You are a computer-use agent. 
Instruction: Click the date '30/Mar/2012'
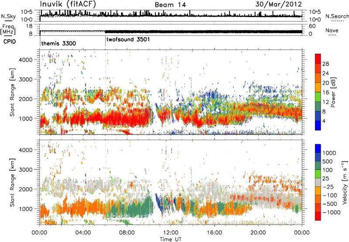[278, 4]
